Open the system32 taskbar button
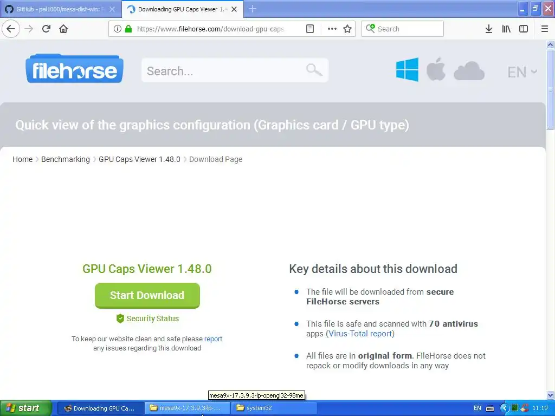Image resolution: width=555 pixels, height=416 pixels. [274, 408]
